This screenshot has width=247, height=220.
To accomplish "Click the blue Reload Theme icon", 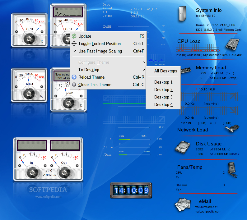I will coord(74,77).
